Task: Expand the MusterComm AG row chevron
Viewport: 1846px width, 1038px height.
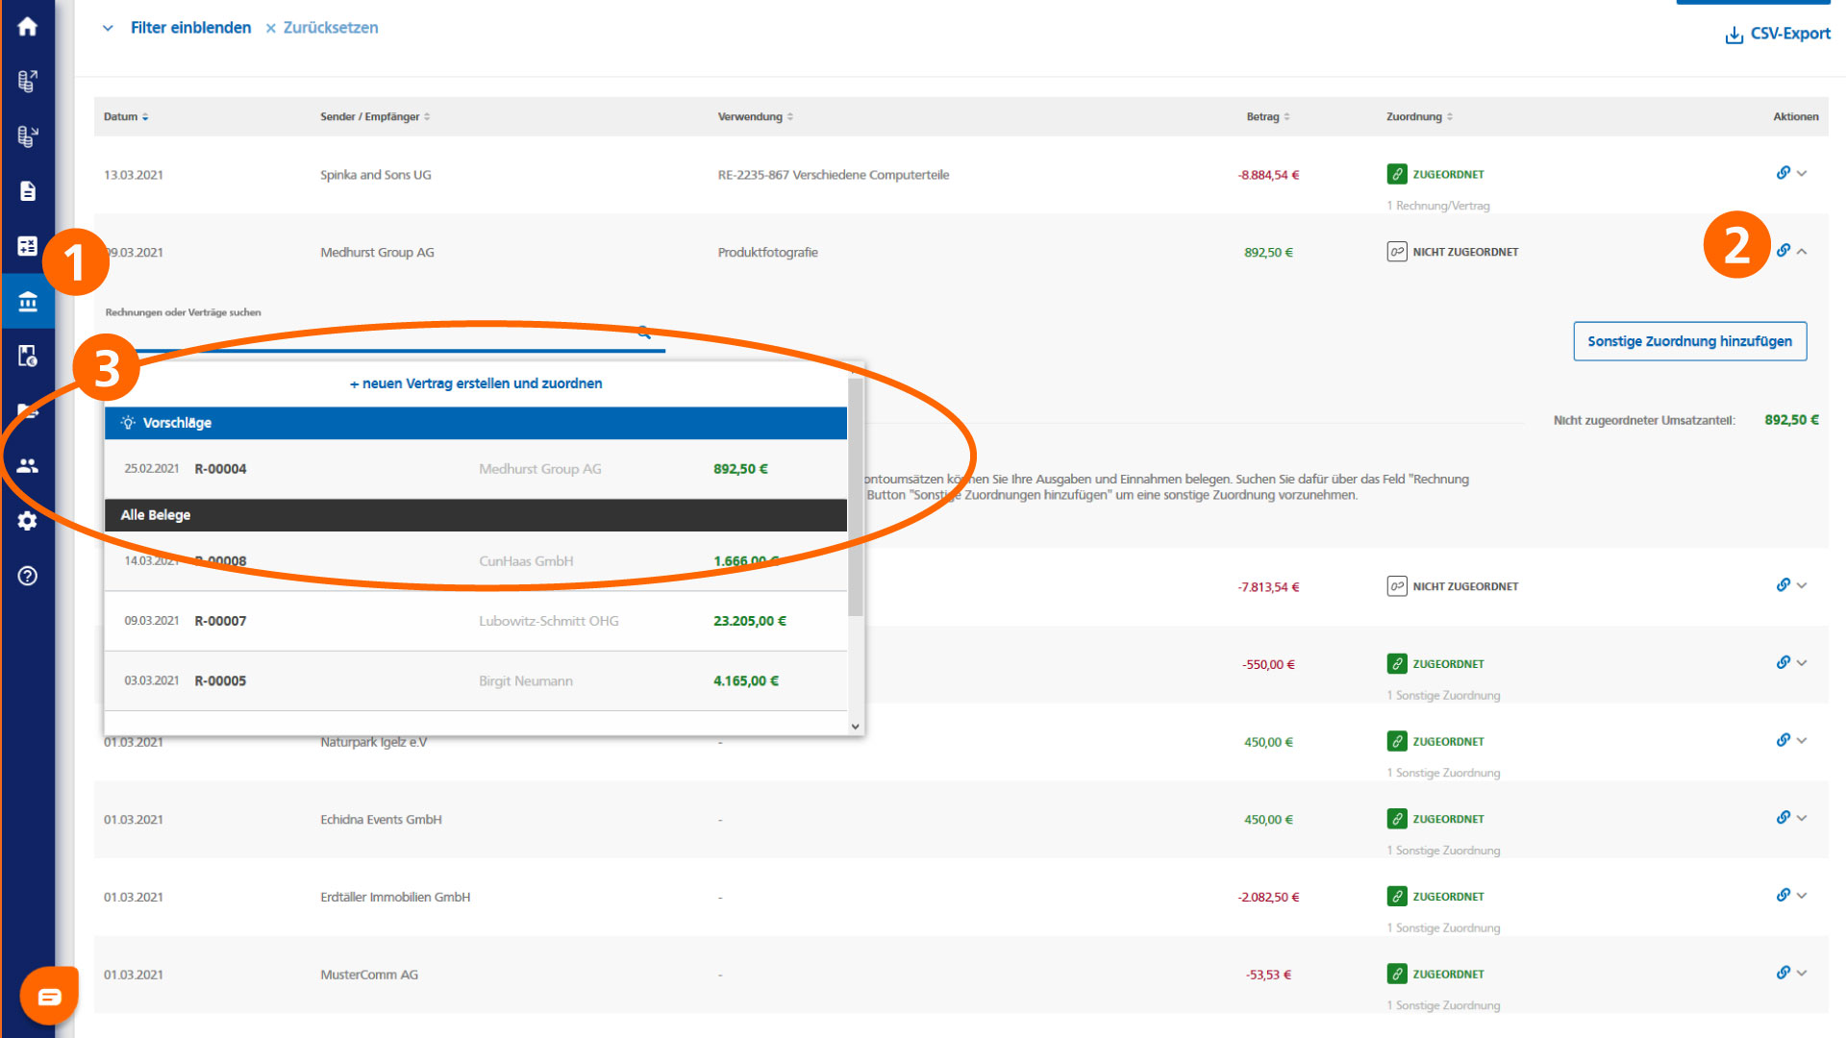Action: click(x=1802, y=974)
